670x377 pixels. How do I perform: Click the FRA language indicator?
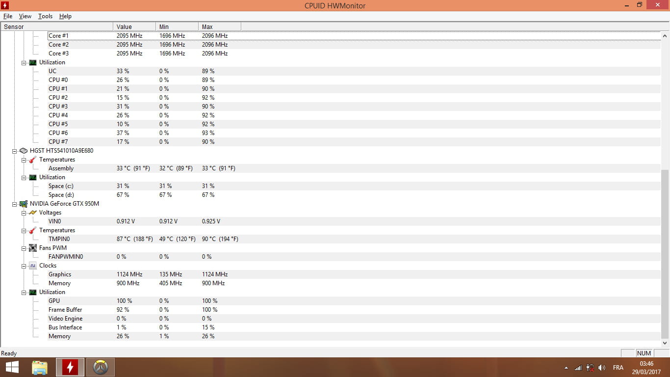click(x=618, y=368)
